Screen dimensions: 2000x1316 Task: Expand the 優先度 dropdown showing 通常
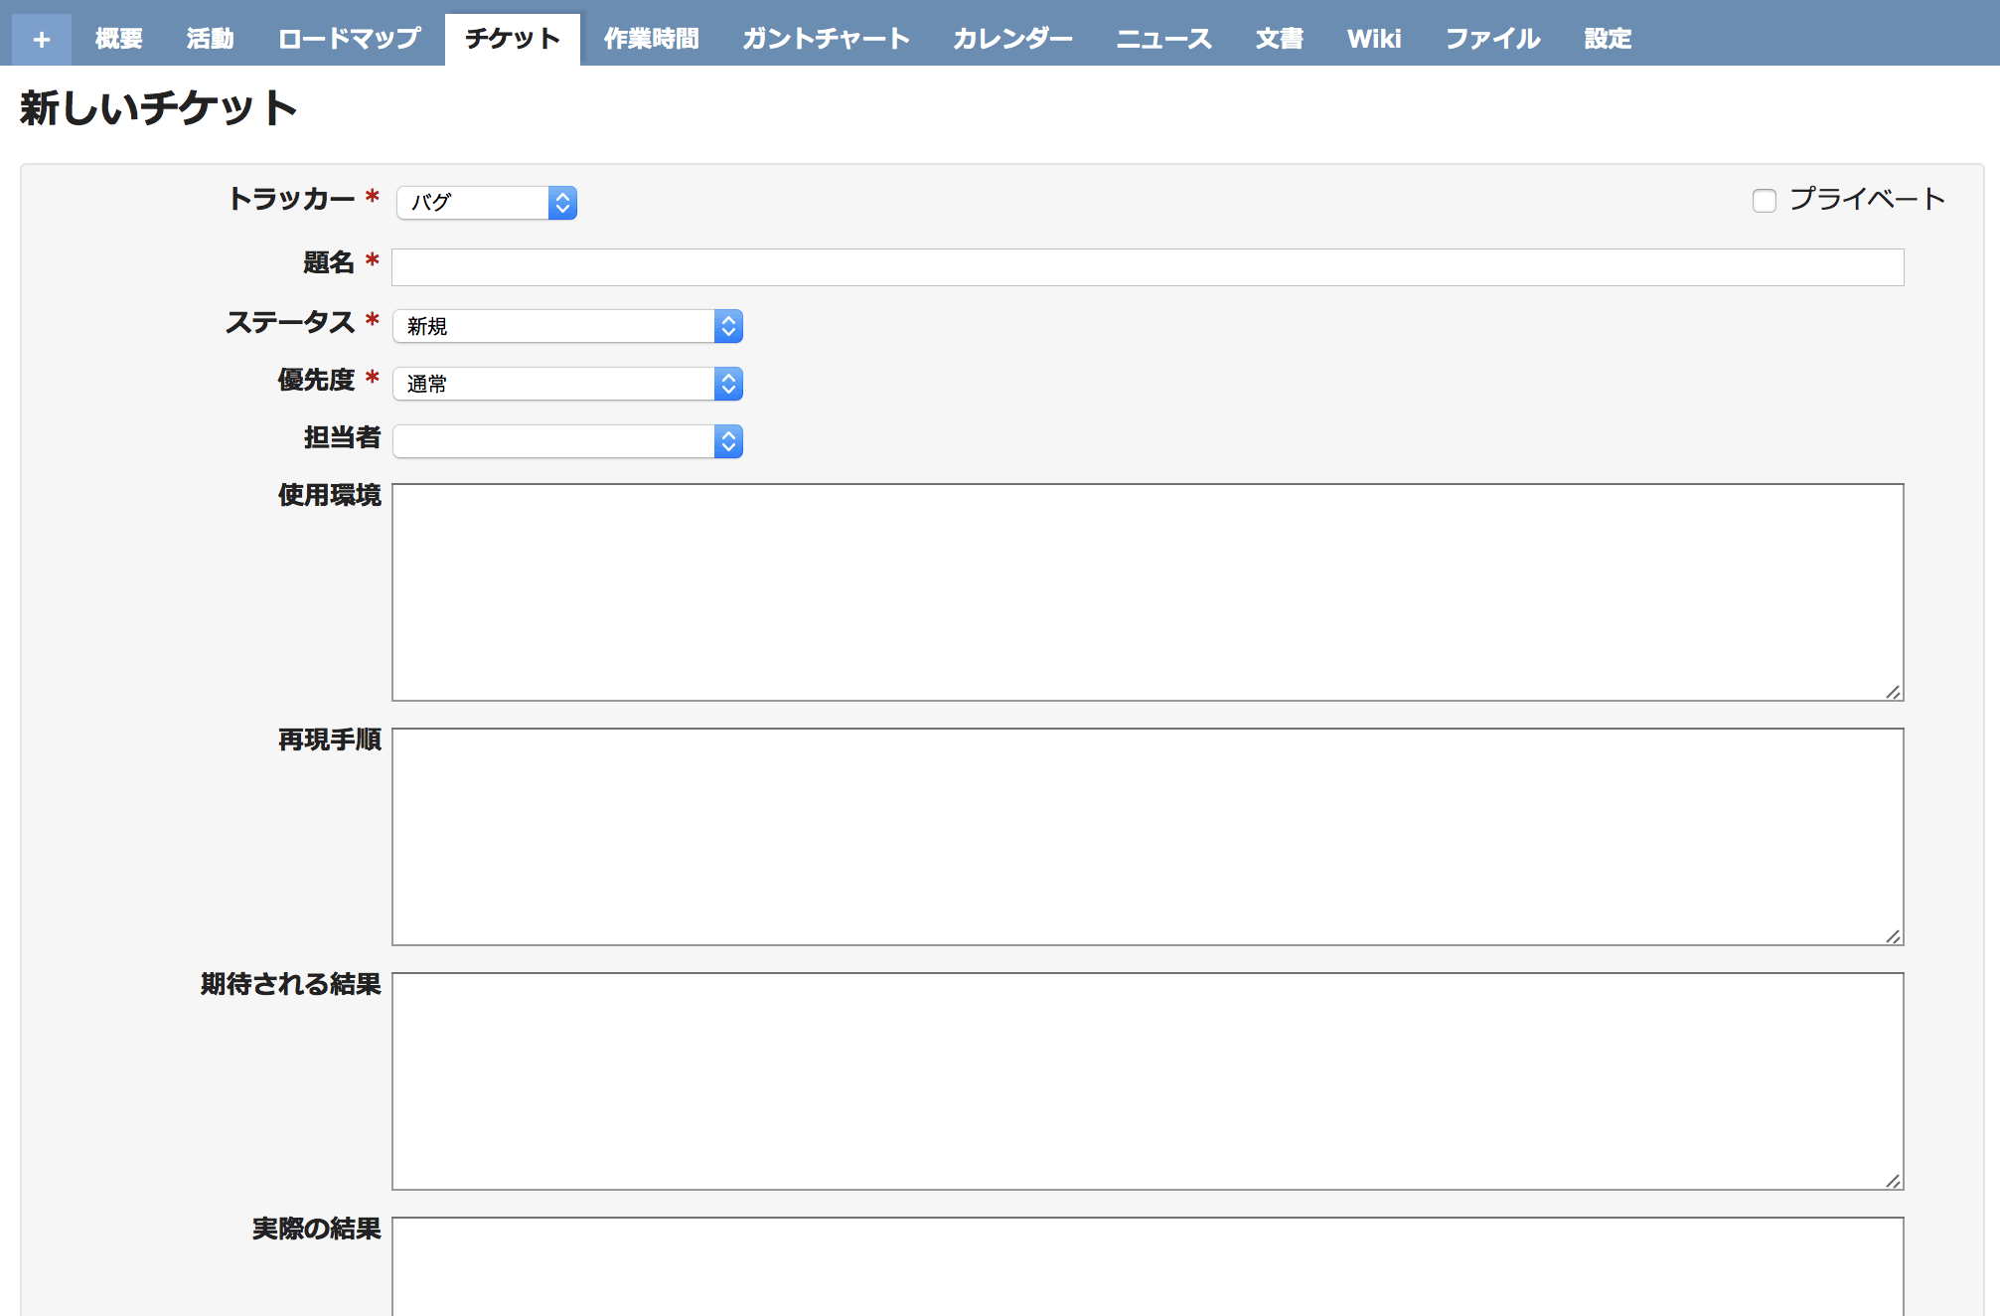click(567, 384)
